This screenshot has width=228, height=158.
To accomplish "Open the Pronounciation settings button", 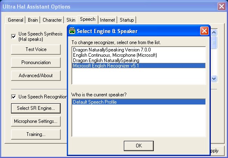I will (36, 62).
